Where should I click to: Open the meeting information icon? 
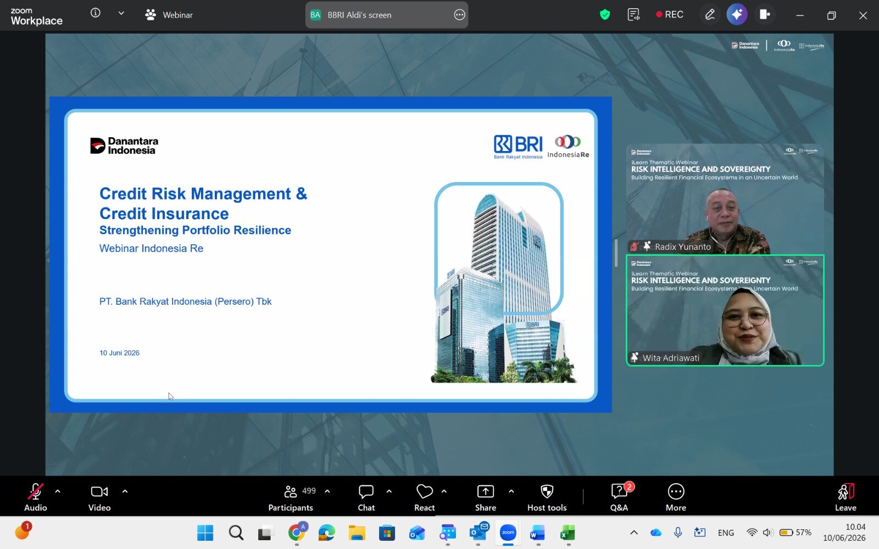[96, 13]
